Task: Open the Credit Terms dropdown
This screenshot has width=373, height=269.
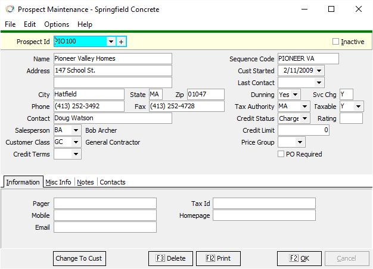Action: [x=76, y=154]
